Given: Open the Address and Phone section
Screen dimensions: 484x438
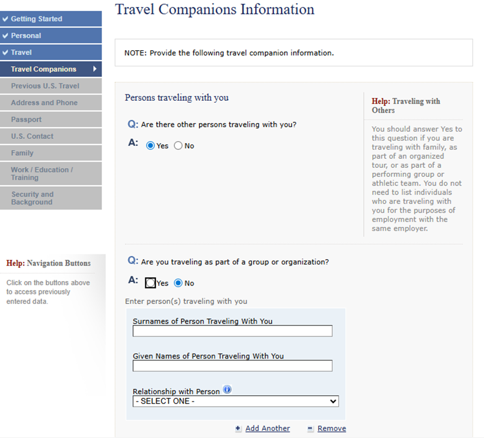Looking at the screenshot, I should (44, 103).
